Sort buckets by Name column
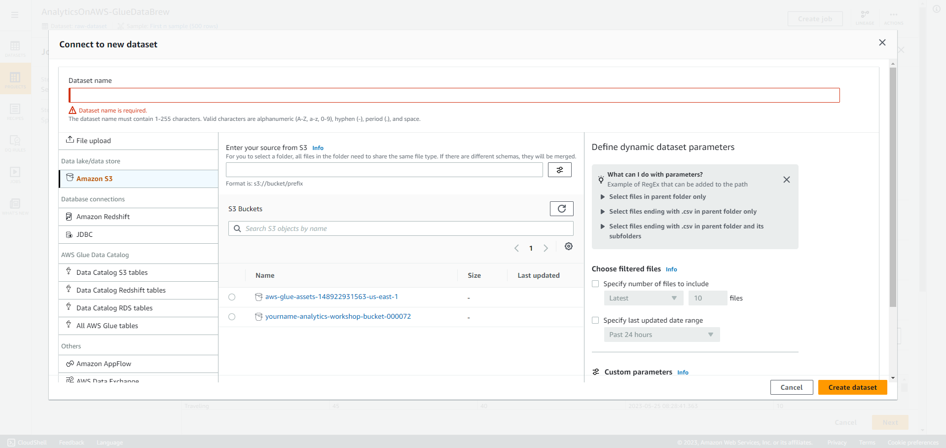Viewport: 946px width, 448px height. [x=265, y=275]
